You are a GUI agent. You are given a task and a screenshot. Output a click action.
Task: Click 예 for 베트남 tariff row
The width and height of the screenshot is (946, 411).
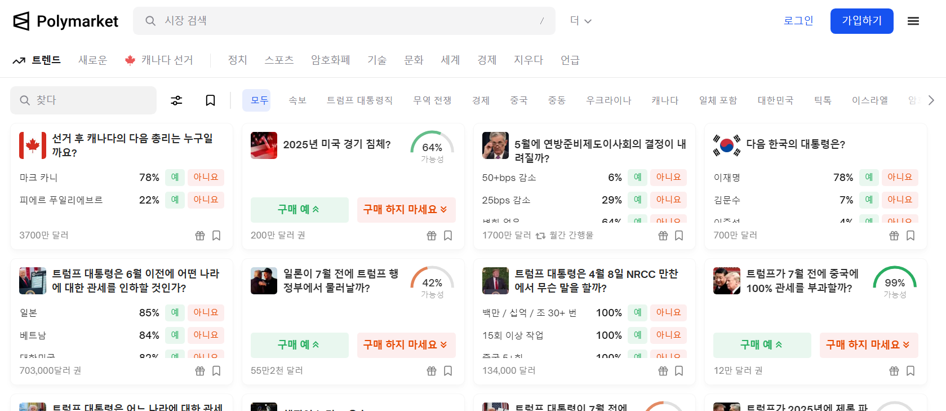click(175, 335)
